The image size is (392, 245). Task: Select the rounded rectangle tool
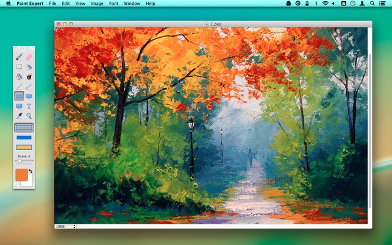point(19,106)
